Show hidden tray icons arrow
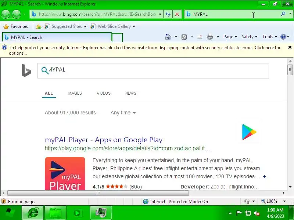 tap(230, 213)
